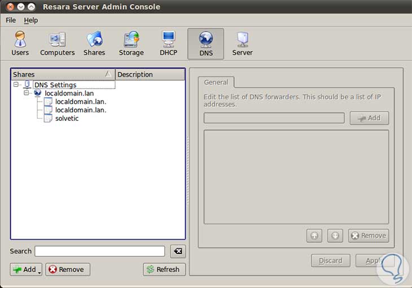The height and width of the screenshot is (288, 412).
Task: Open the Help menu
Action: (30, 20)
